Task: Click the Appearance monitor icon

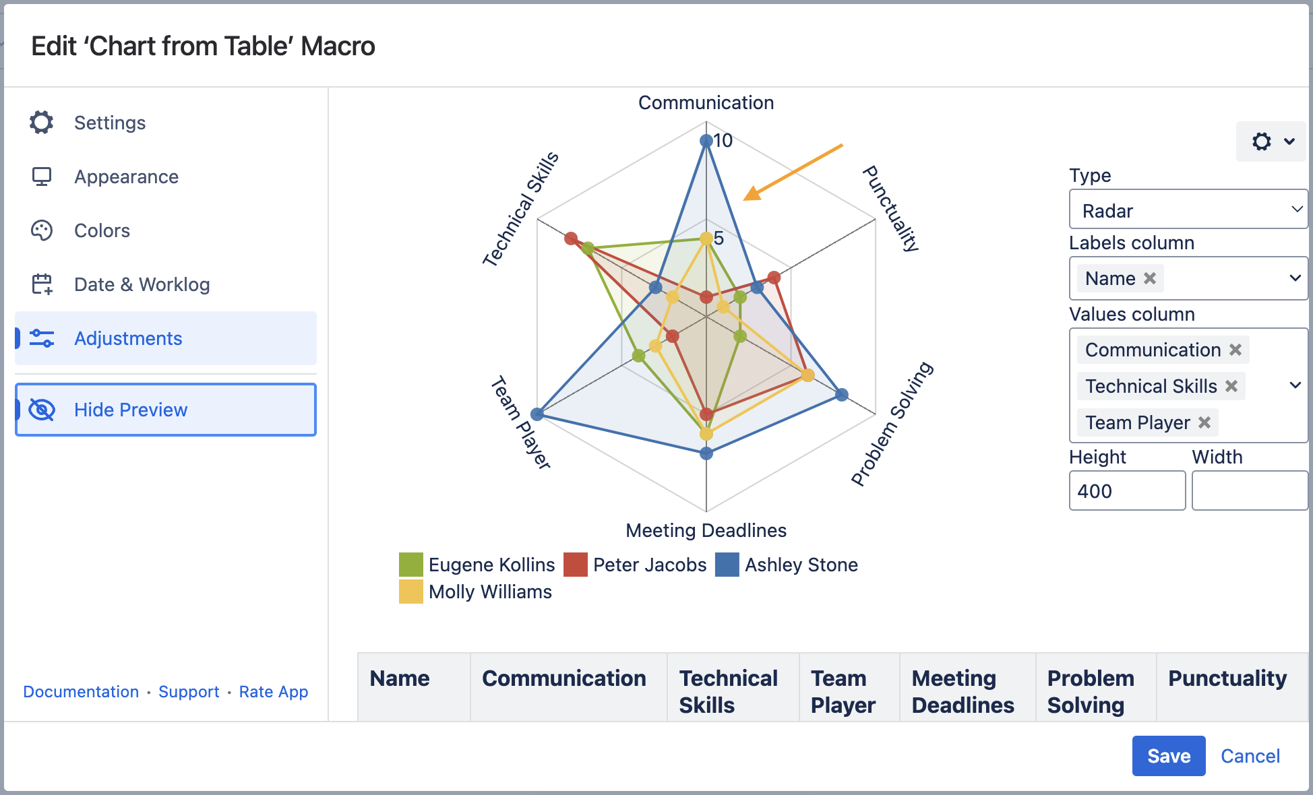Action: pos(42,177)
